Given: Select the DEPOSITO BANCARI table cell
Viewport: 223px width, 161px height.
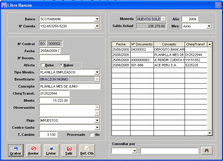Looking at the screenshot, I should pyautogui.click(x=169, y=49).
